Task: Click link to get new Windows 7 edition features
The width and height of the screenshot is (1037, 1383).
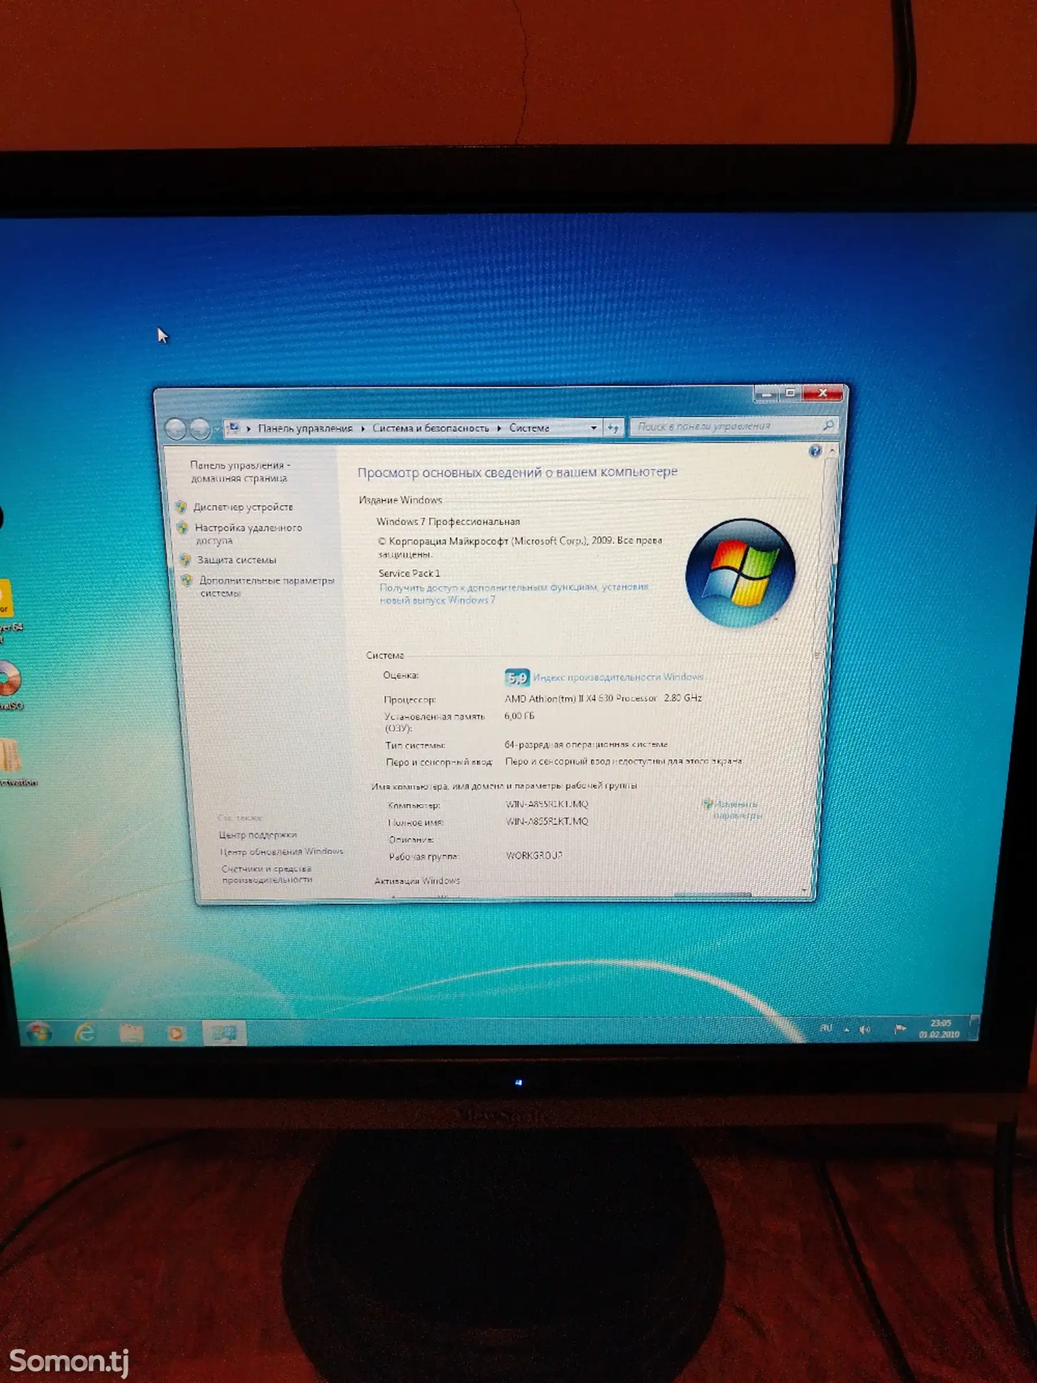Action: [513, 593]
